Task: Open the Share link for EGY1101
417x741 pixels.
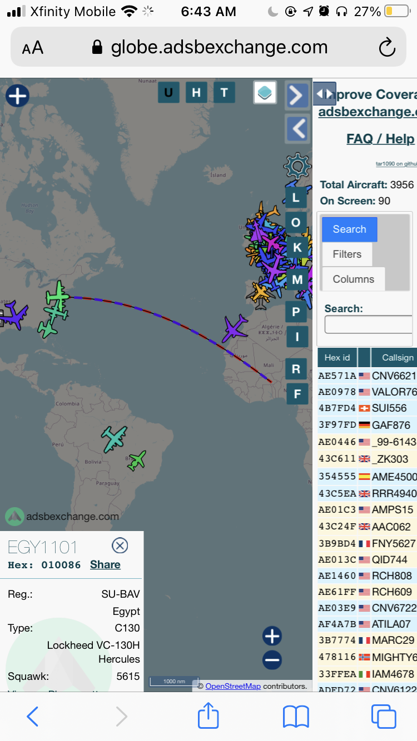Action: click(105, 564)
